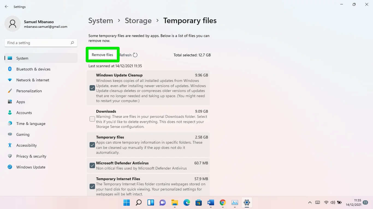Click the Settings gear on taskbar
The width and height of the screenshot is (373, 209).
tap(247, 202)
